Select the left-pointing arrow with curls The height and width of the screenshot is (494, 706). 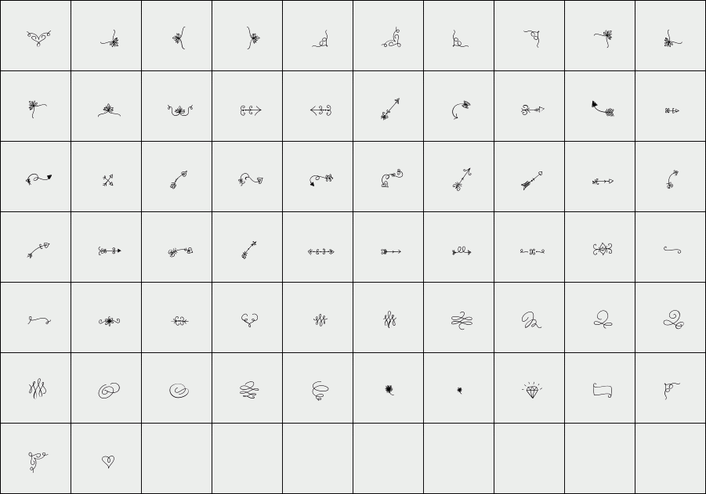click(320, 110)
